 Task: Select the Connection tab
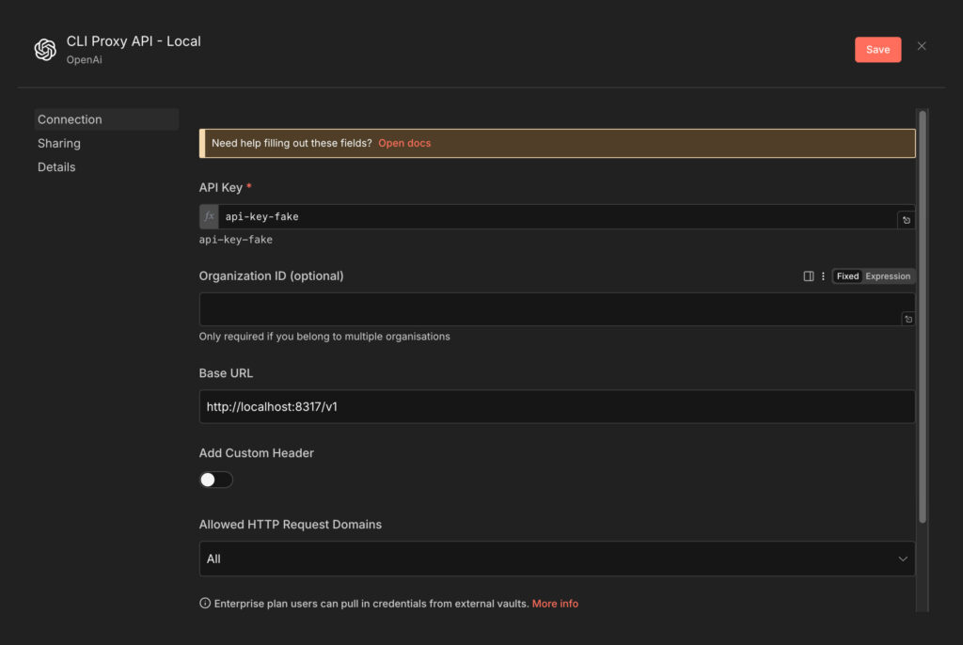(x=70, y=119)
